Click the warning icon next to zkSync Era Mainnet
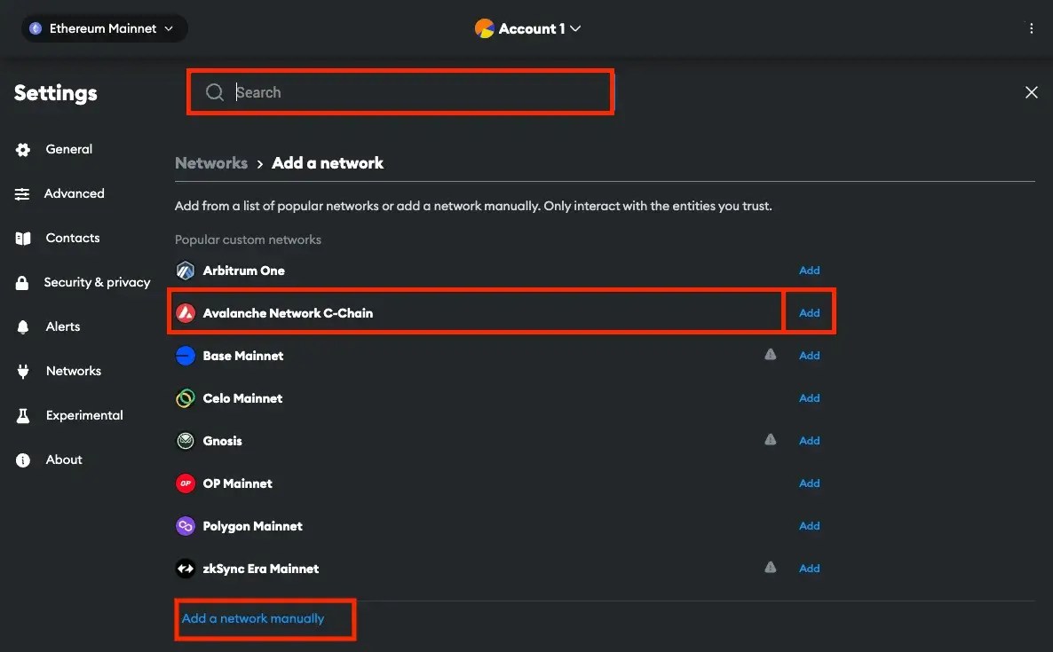The width and height of the screenshot is (1053, 652). point(770,566)
